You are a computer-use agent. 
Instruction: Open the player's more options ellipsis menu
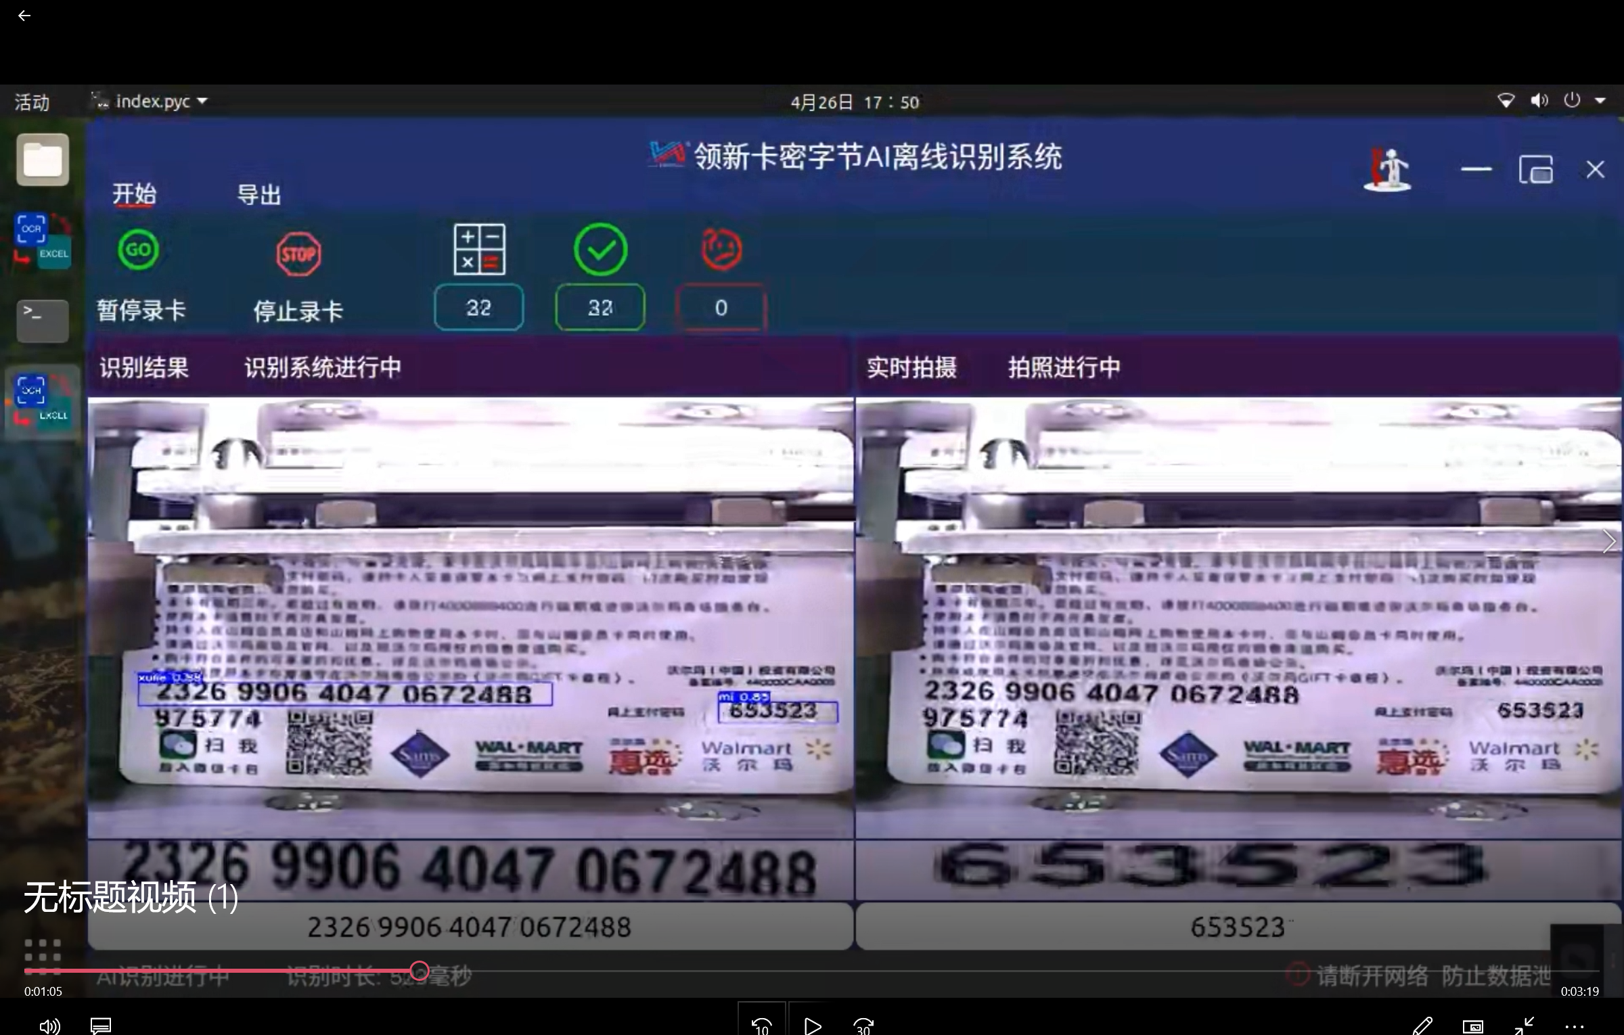(1575, 1026)
